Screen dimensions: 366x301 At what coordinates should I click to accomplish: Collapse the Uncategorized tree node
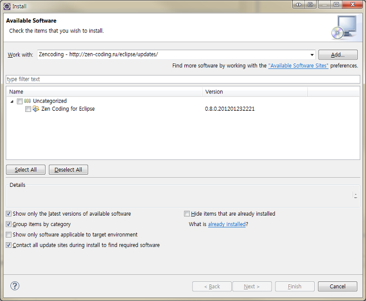[x=12, y=101]
